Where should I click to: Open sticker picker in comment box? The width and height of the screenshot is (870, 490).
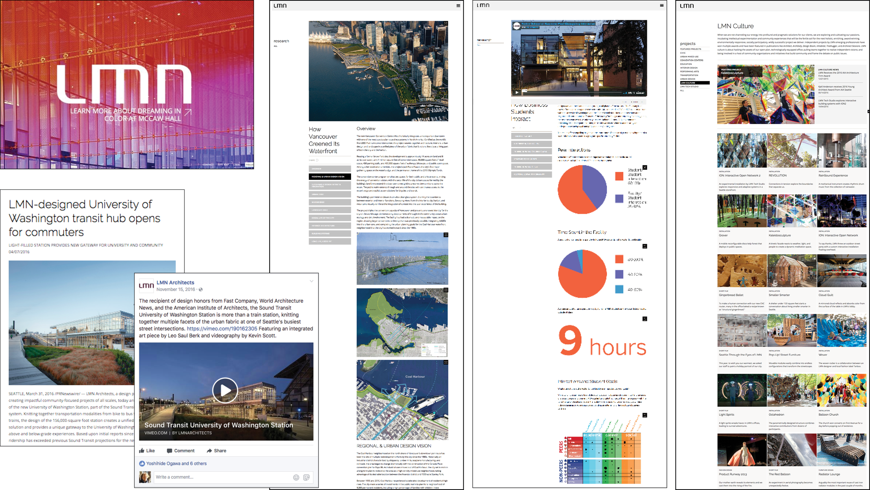point(306,477)
